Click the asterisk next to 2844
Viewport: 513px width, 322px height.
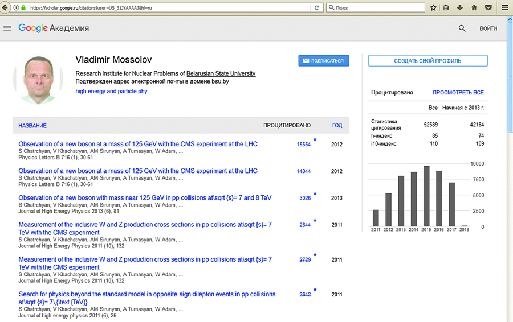315,221
